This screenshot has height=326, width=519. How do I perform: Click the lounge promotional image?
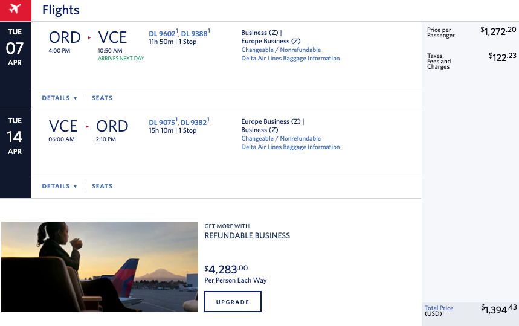point(100,266)
